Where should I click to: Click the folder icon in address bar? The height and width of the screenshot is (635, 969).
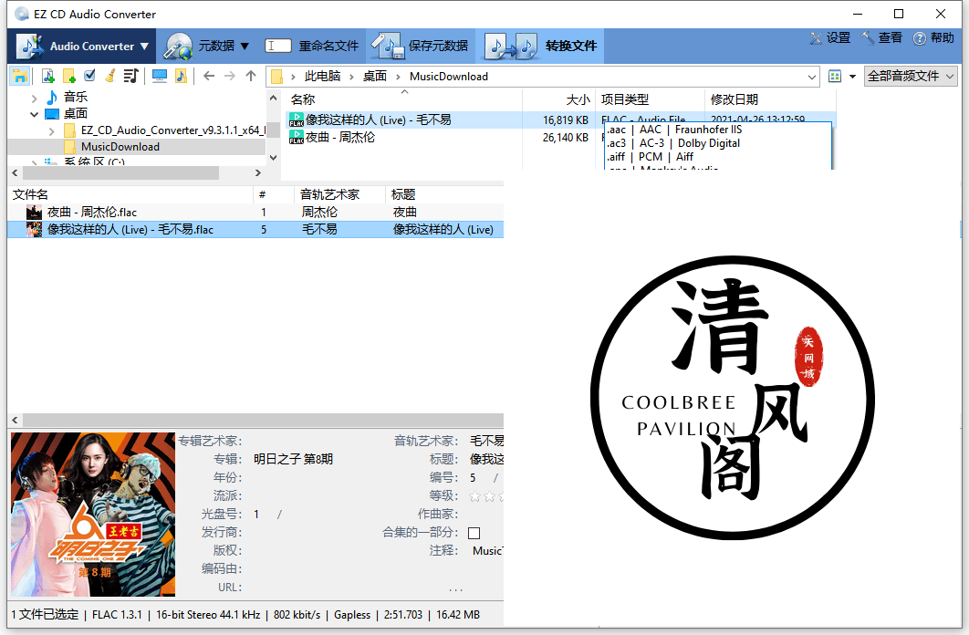(x=276, y=77)
